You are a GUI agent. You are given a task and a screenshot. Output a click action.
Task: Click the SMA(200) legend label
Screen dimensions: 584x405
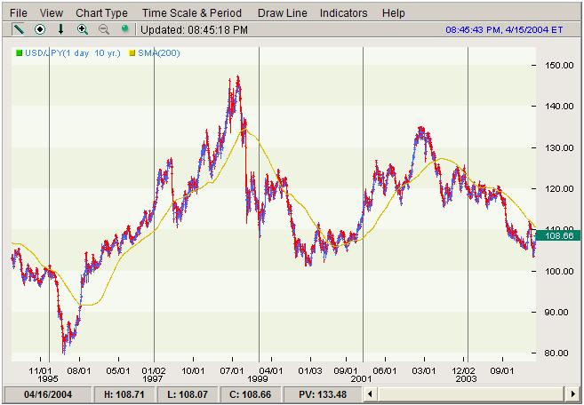coord(159,53)
